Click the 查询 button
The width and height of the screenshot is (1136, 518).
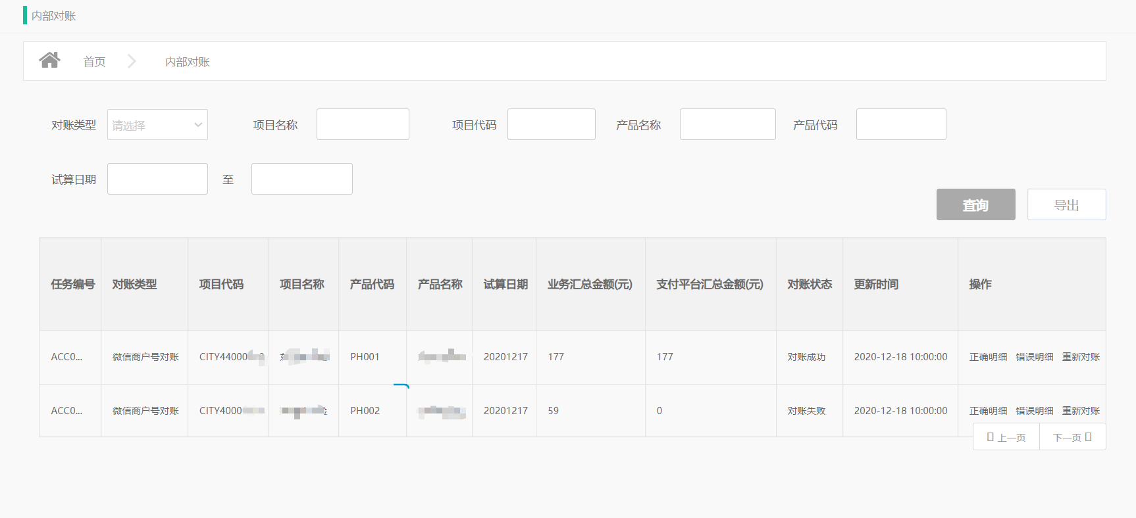coord(976,204)
